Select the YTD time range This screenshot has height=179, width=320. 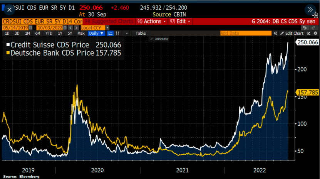click(49, 33)
